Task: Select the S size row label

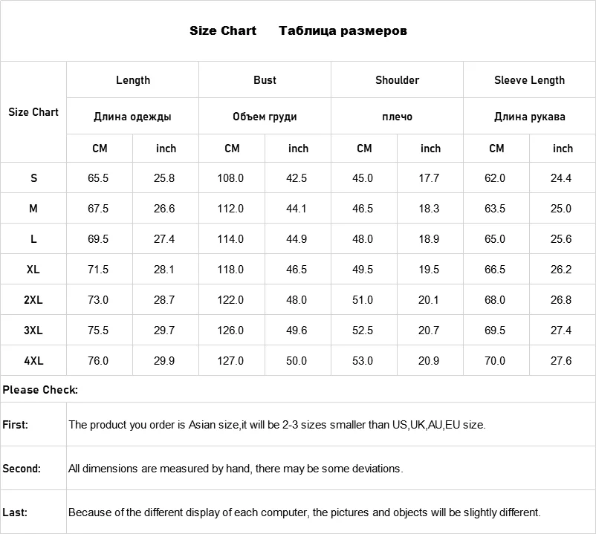Action: 33,178
